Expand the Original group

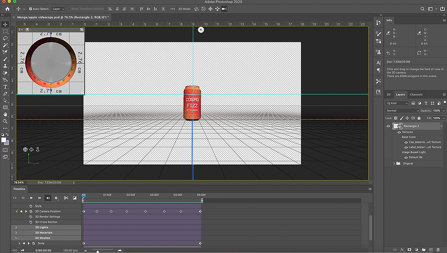(394, 164)
